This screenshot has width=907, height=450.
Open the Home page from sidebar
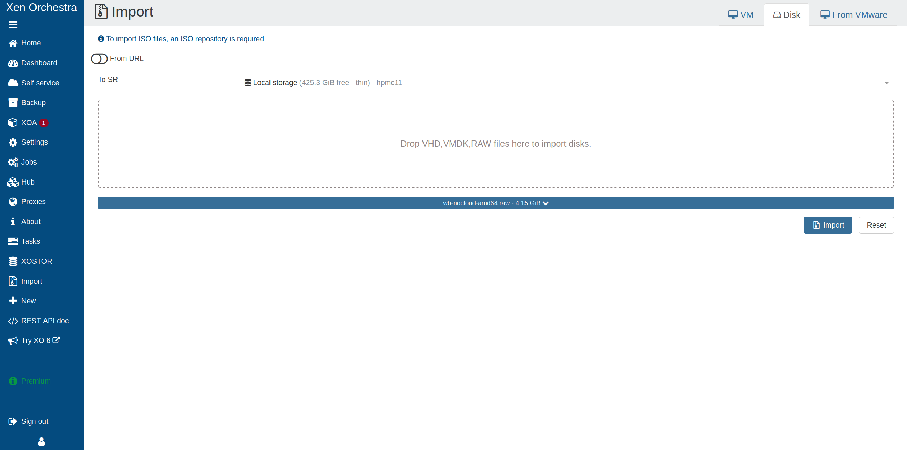pos(31,43)
